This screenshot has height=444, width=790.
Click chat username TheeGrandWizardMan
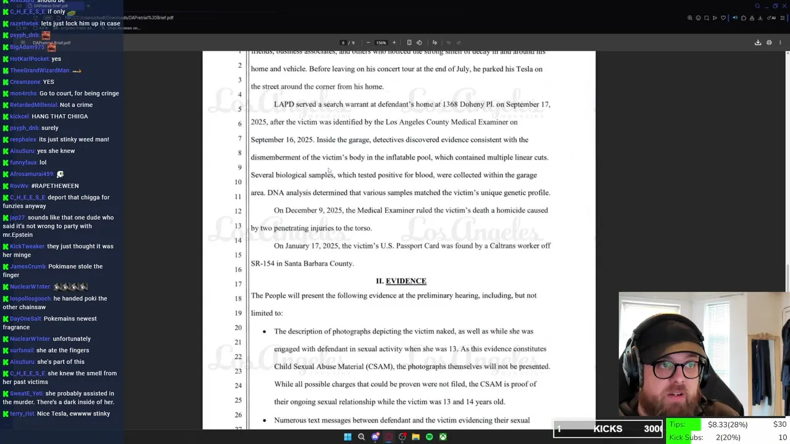40,70
